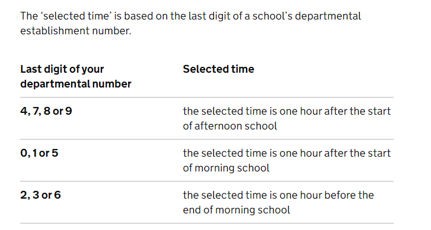Screen dimensions: 431x230
Task: Click the 'selected time' intro paragraph
Action: click(x=190, y=23)
